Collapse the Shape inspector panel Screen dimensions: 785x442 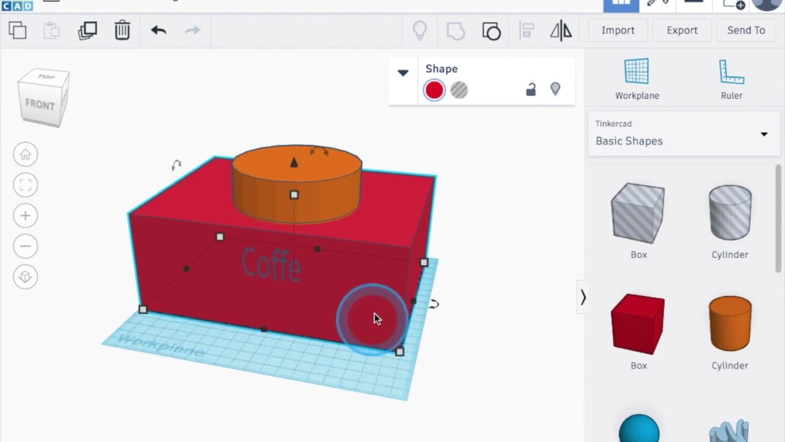pyautogui.click(x=403, y=72)
